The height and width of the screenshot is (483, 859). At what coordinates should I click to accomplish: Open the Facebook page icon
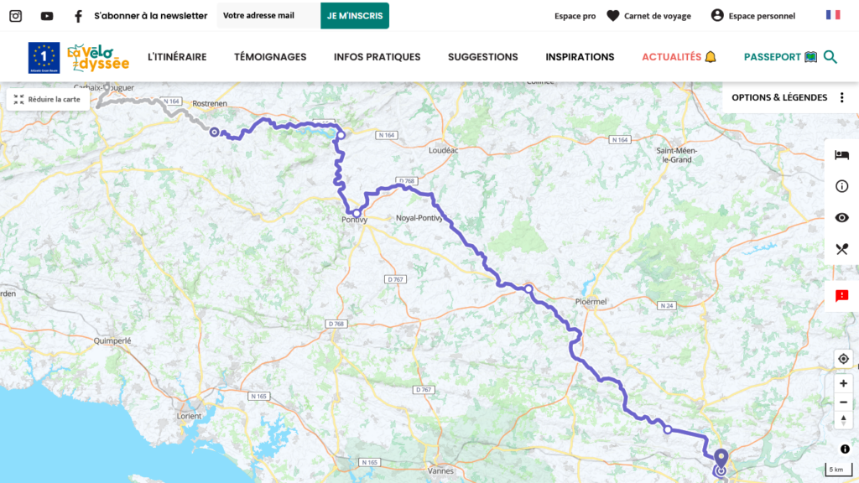click(x=78, y=17)
